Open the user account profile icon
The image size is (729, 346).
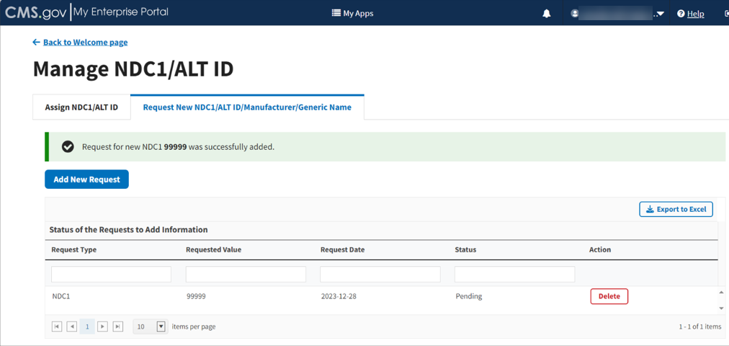575,14
